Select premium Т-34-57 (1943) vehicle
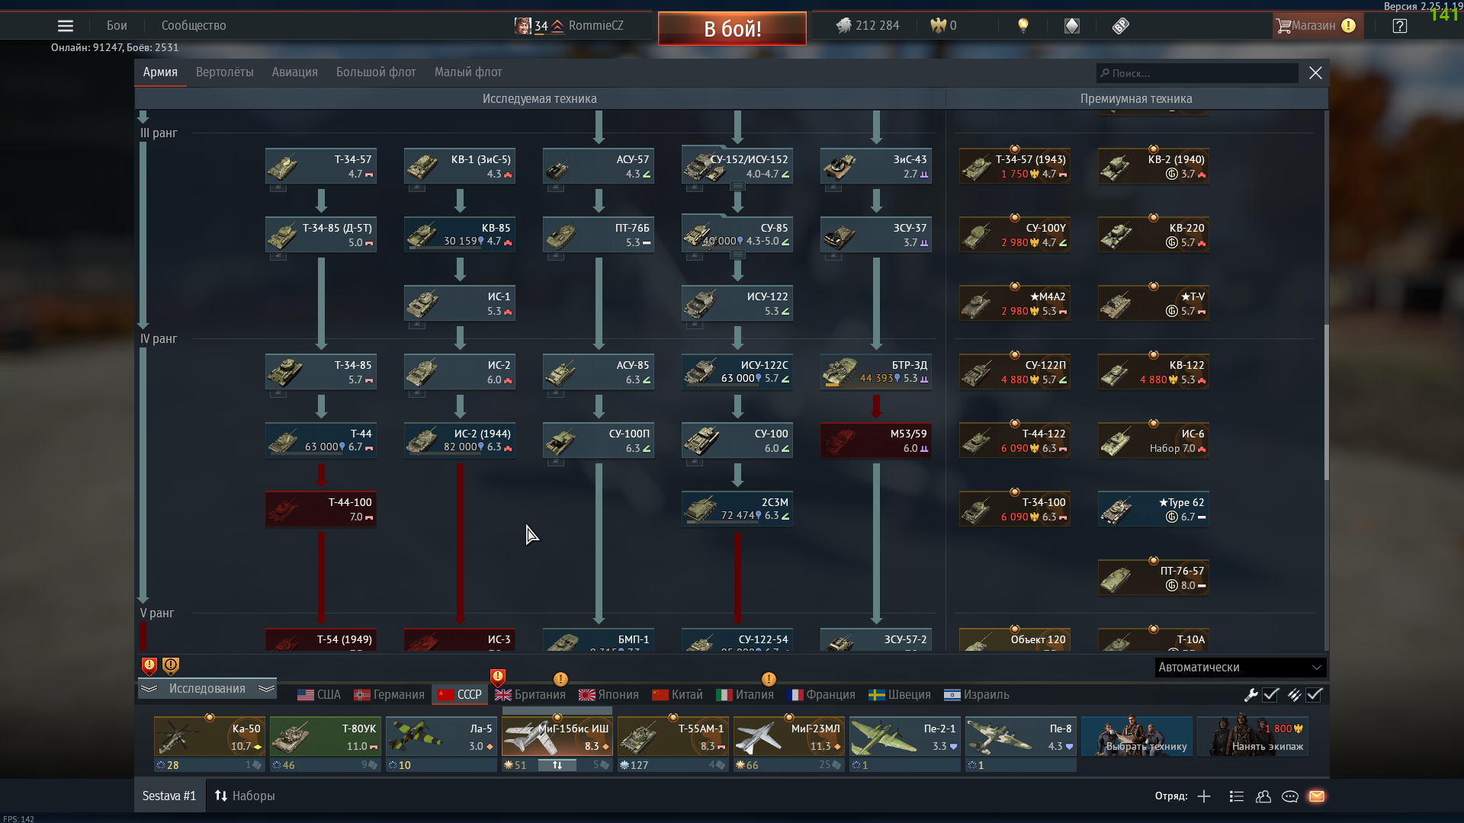The width and height of the screenshot is (1464, 823). pyautogui.click(x=1015, y=166)
